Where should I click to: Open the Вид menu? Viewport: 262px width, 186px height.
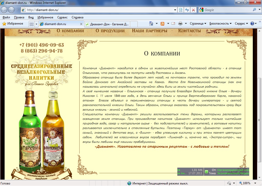[31, 17]
